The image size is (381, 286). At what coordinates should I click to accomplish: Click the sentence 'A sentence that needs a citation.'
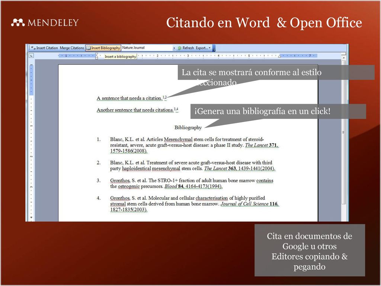129,98
